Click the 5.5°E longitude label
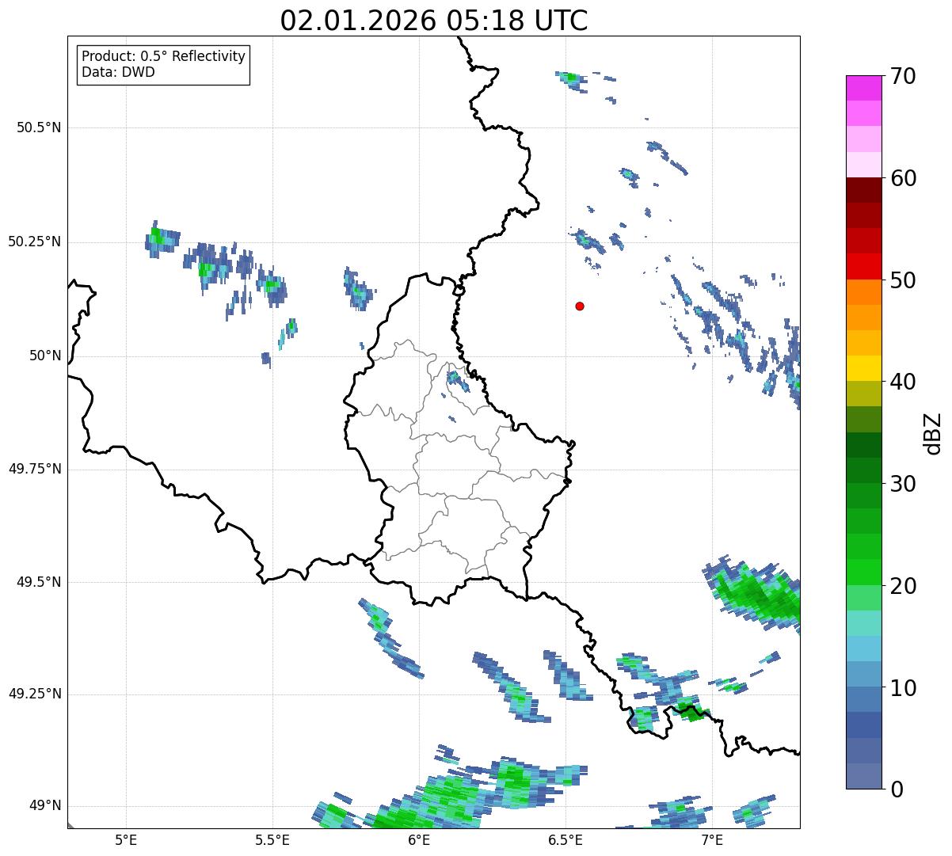The height and width of the screenshot is (856, 952). coord(272,839)
